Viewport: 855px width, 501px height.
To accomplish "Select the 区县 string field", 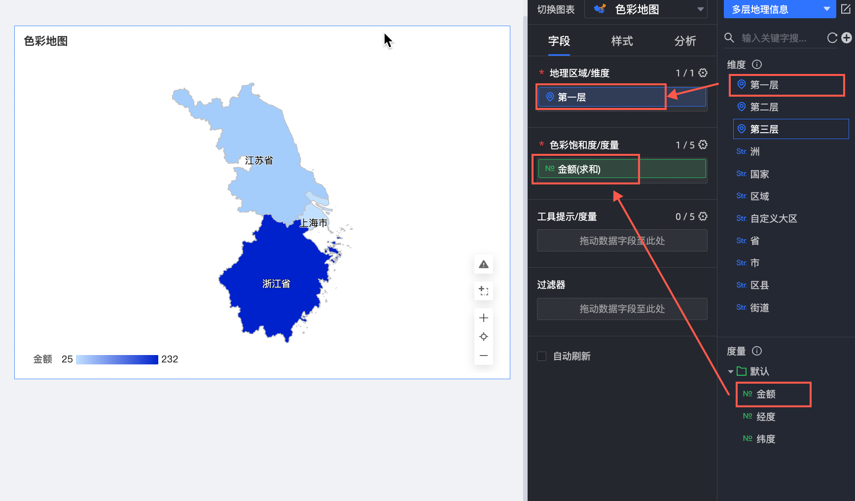I will [790, 285].
